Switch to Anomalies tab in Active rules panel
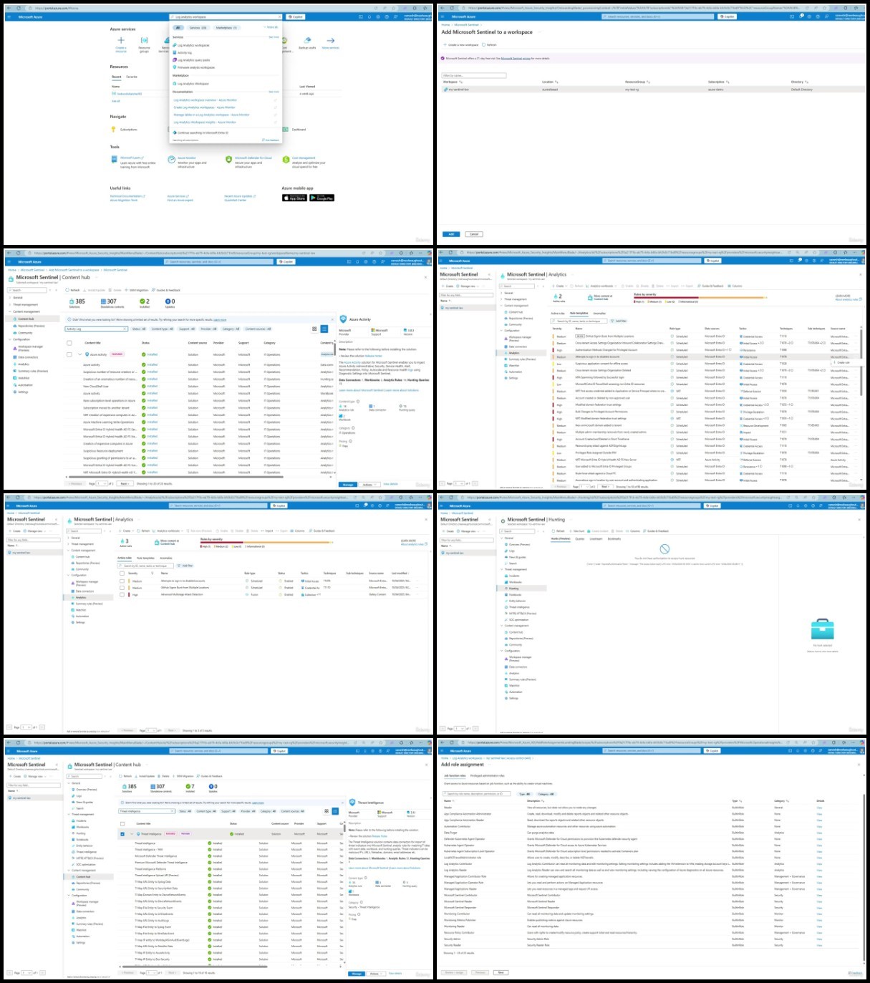 [166, 558]
